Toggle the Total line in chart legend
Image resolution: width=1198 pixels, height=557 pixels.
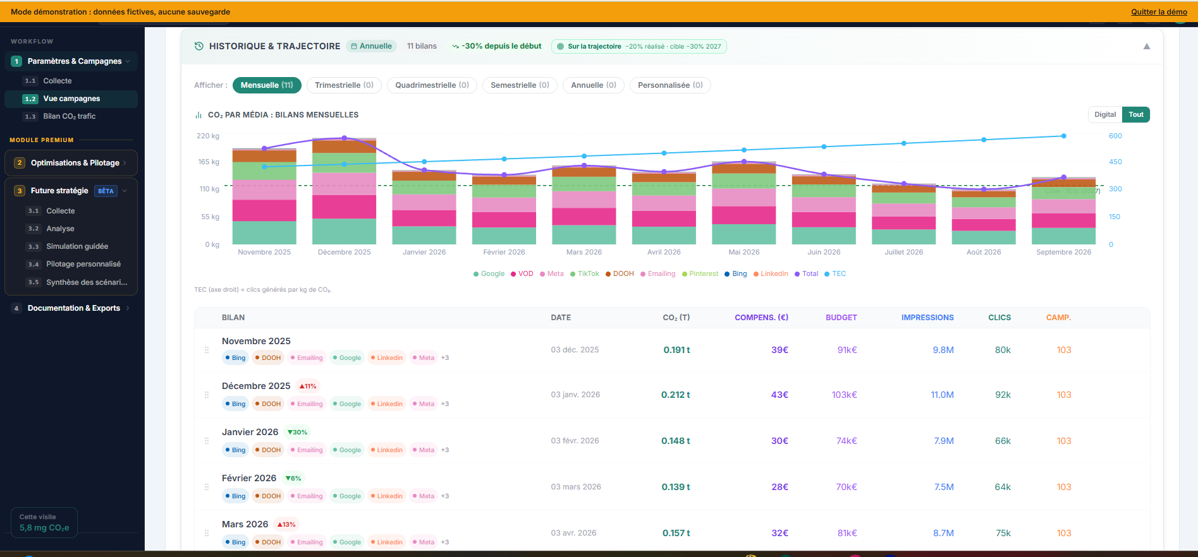coord(807,273)
